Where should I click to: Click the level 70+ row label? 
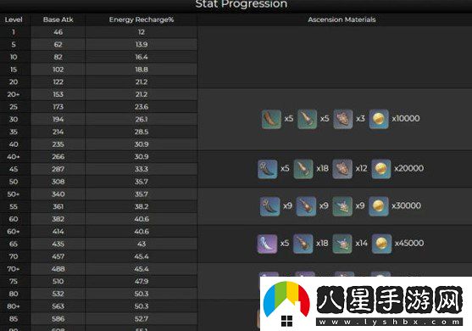(x=14, y=269)
